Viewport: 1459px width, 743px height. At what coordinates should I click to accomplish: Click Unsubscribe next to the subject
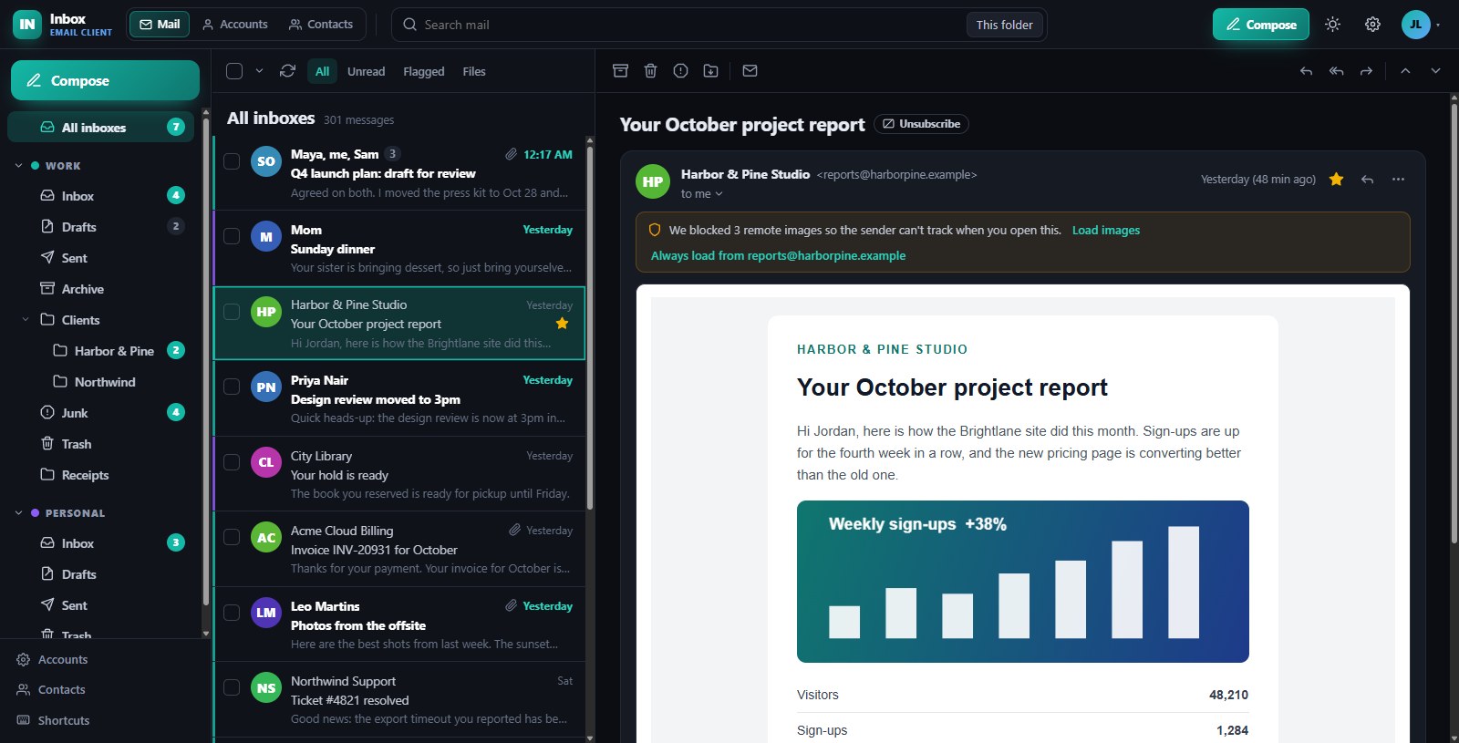click(x=921, y=124)
